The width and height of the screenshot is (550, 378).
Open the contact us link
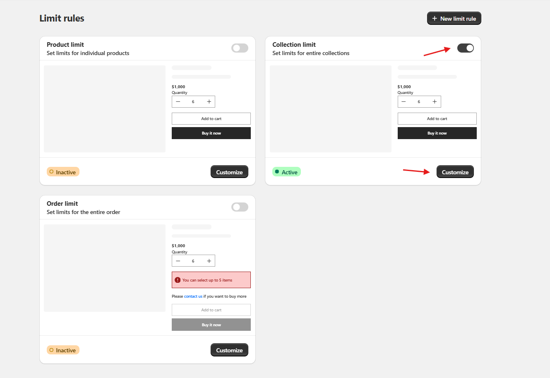(193, 296)
